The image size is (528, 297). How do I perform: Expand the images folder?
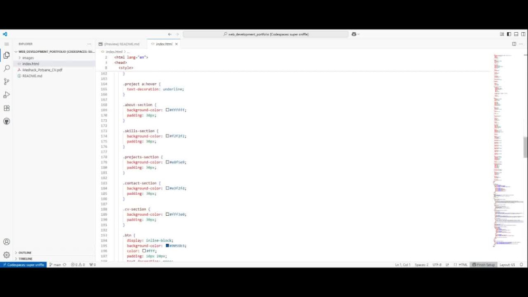(28, 58)
